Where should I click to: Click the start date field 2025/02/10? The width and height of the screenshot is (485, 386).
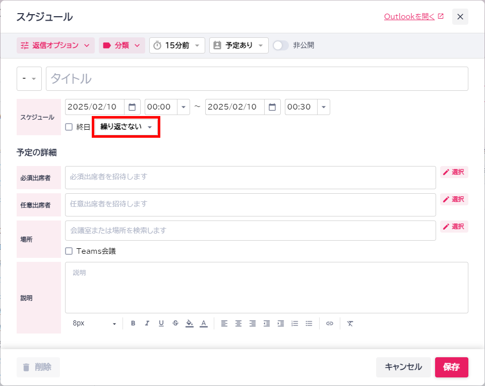(x=95, y=107)
